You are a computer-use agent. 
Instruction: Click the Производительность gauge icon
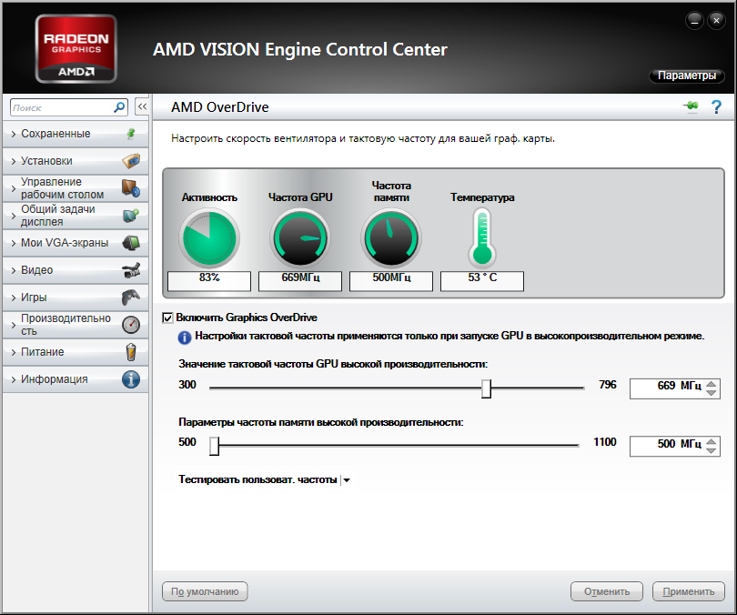coord(131,325)
